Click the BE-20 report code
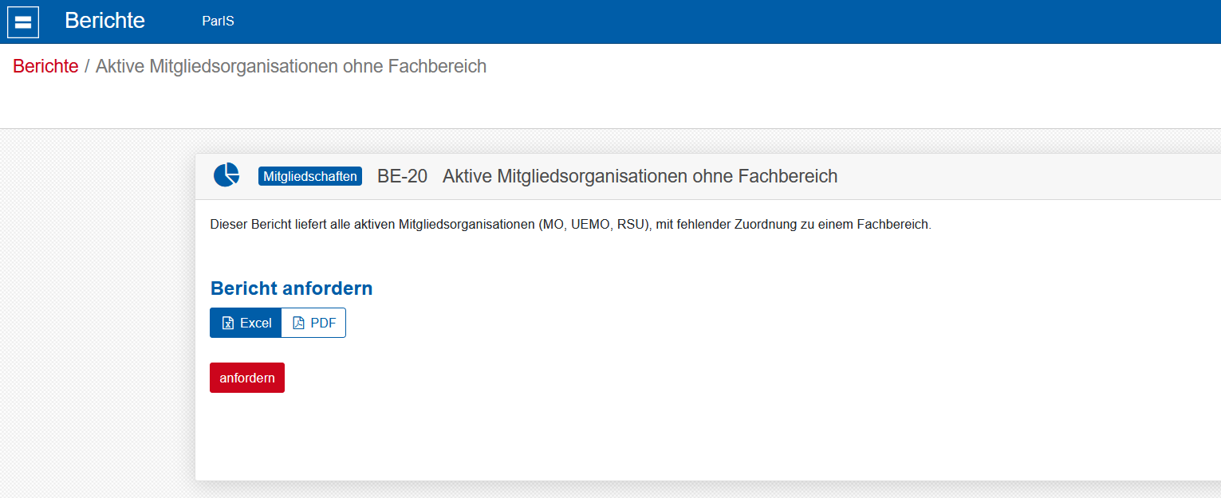 (x=402, y=176)
